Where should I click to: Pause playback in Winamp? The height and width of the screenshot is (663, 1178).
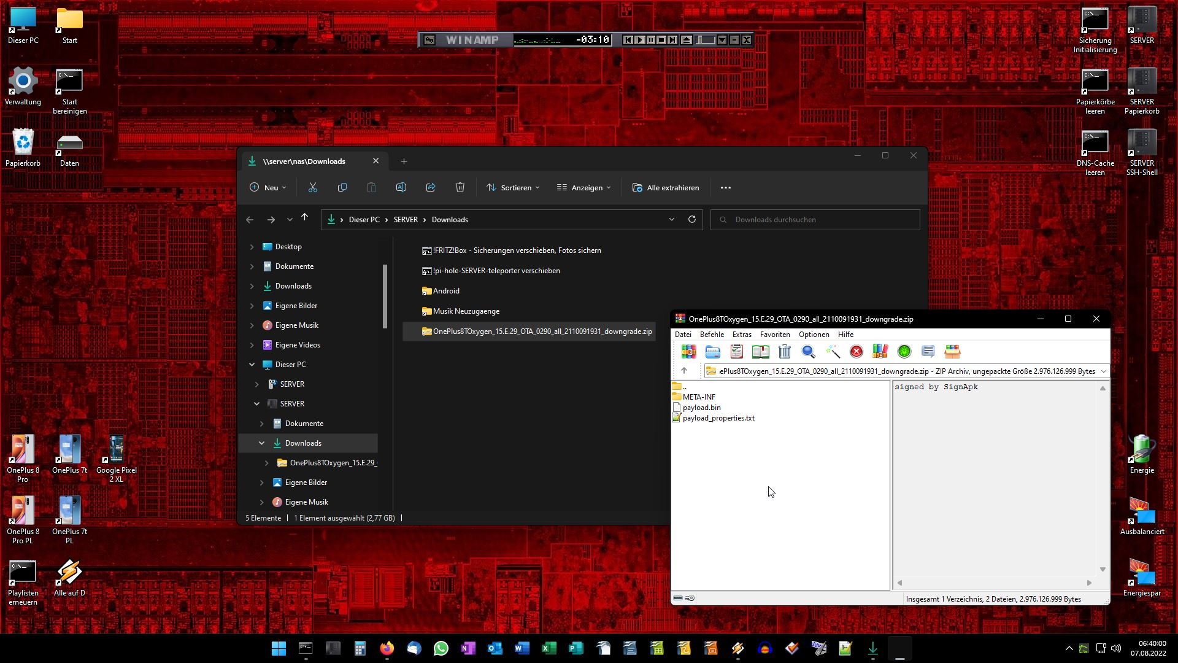pyautogui.click(x=650, y=40)
